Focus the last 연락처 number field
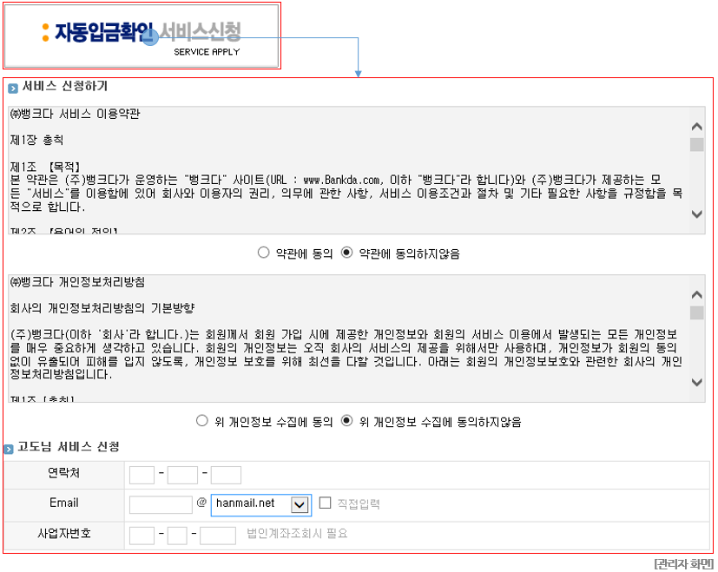 click(x=227, y=476)
